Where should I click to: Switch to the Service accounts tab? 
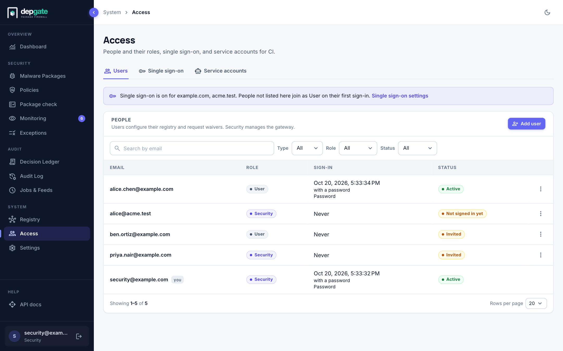pyautogui.click(x=221, y=71)
